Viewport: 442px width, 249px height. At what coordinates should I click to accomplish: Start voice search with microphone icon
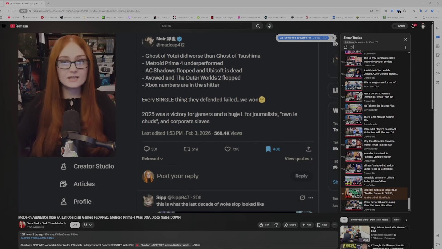pyautogui.click(x=270, y=26)
